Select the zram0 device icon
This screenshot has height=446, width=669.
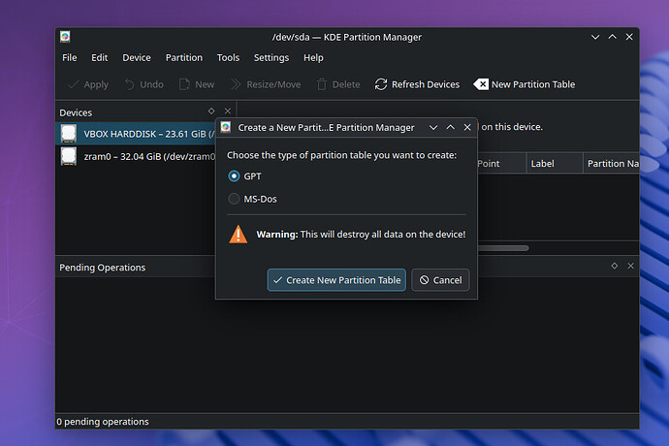click(x=68, y=156)
